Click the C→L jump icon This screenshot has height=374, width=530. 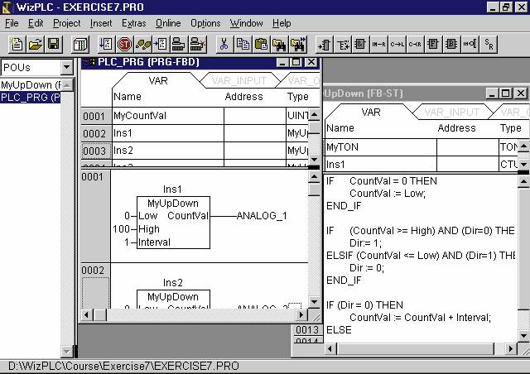click(x=397, y=44)
